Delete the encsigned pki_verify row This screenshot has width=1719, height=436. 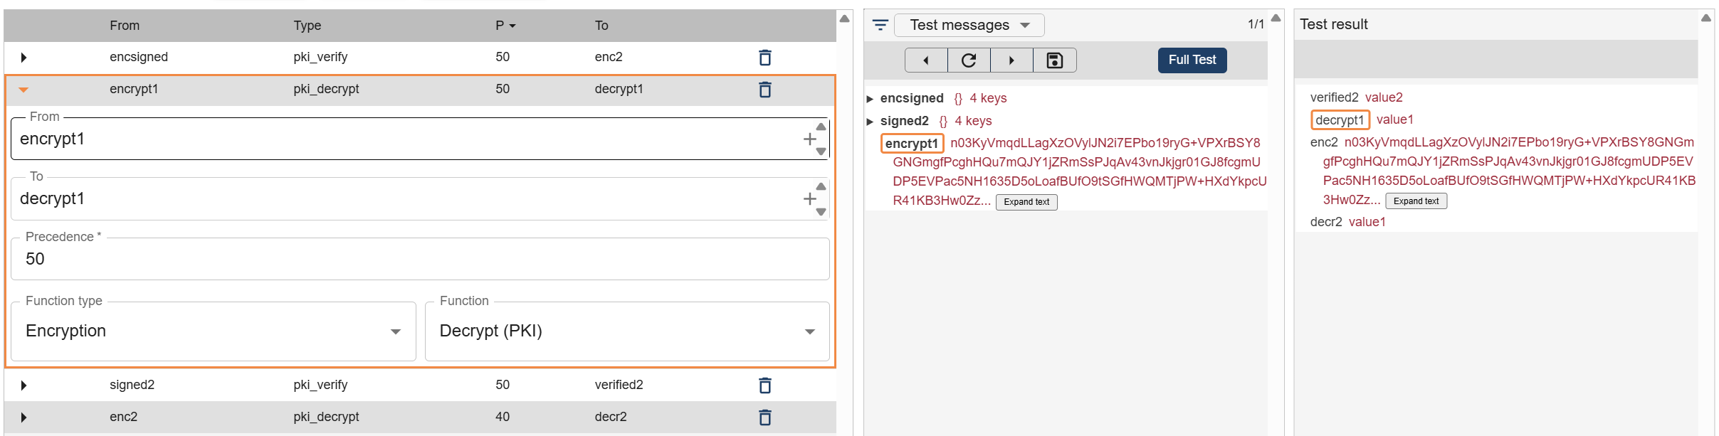[764, 58]
